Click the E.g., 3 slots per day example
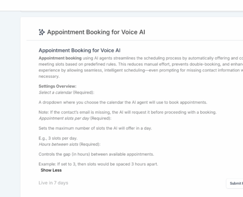The width and height of the screenshot is (243, 197). [58, 138]
